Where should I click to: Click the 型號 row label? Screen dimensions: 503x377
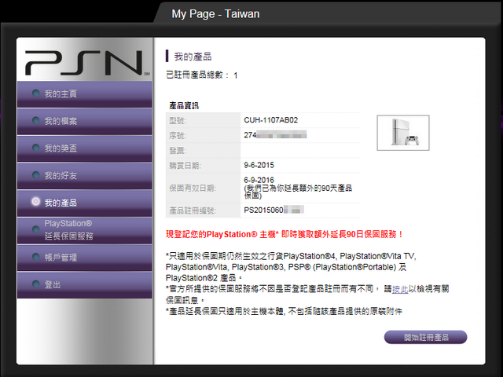[178, 121]
